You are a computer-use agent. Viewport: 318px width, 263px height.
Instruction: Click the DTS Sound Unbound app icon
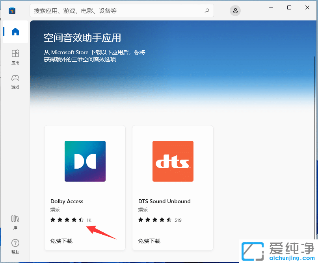tap(173, 161)
